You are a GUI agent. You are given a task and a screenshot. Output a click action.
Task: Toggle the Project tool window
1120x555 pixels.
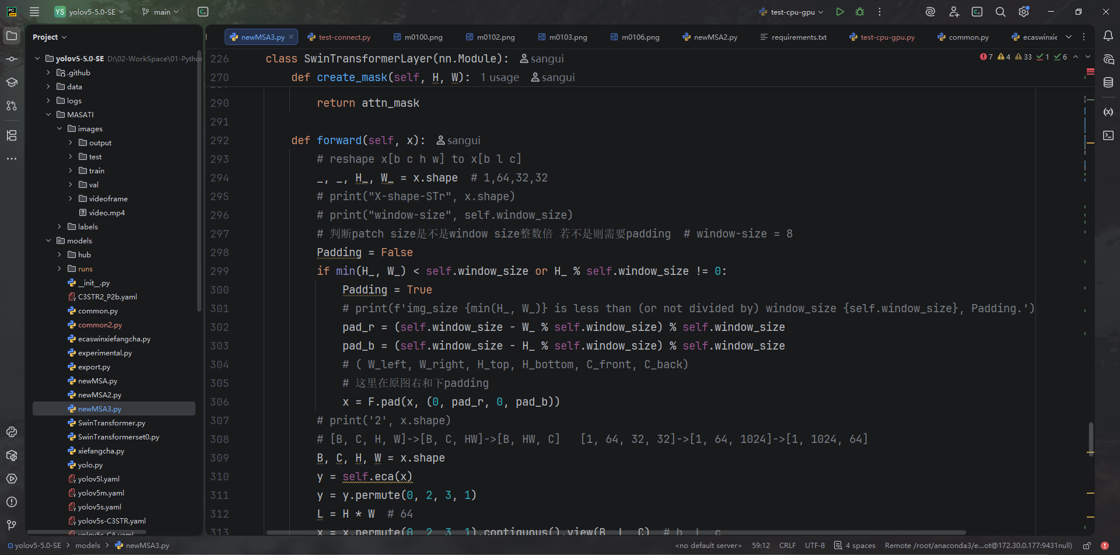pyautogui.click(x=12, y=36)
